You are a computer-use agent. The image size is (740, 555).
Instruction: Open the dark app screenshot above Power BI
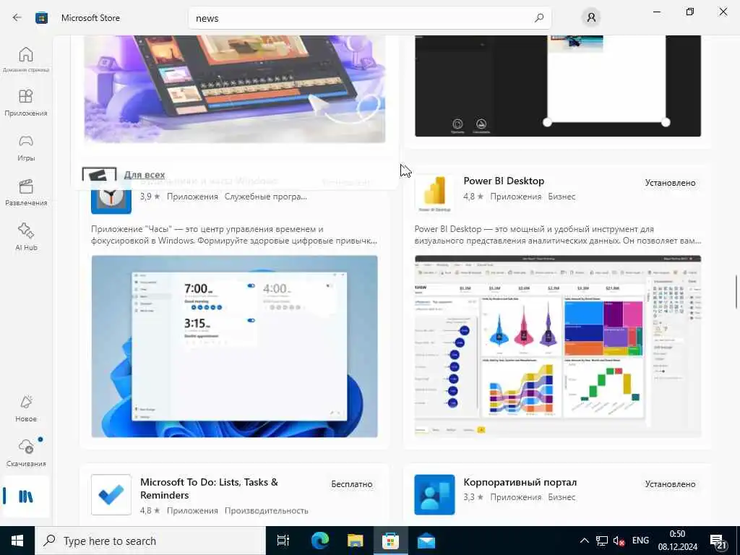[x=558, y=86]
